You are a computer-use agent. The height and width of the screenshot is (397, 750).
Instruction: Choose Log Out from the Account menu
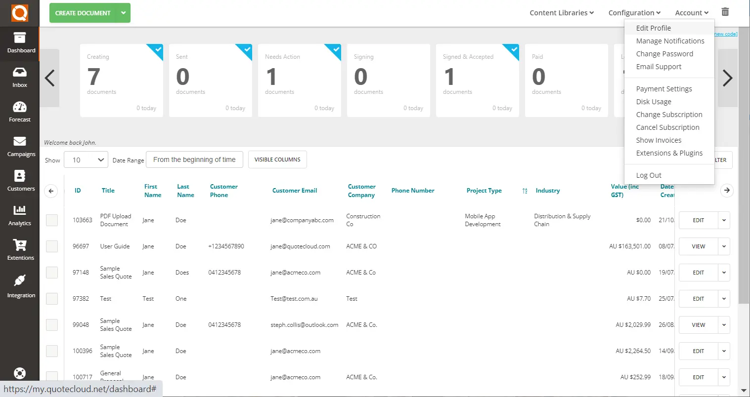649,175
